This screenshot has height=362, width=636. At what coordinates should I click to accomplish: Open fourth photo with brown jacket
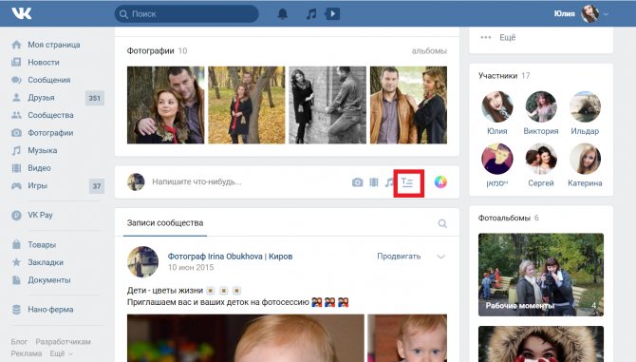408,105
